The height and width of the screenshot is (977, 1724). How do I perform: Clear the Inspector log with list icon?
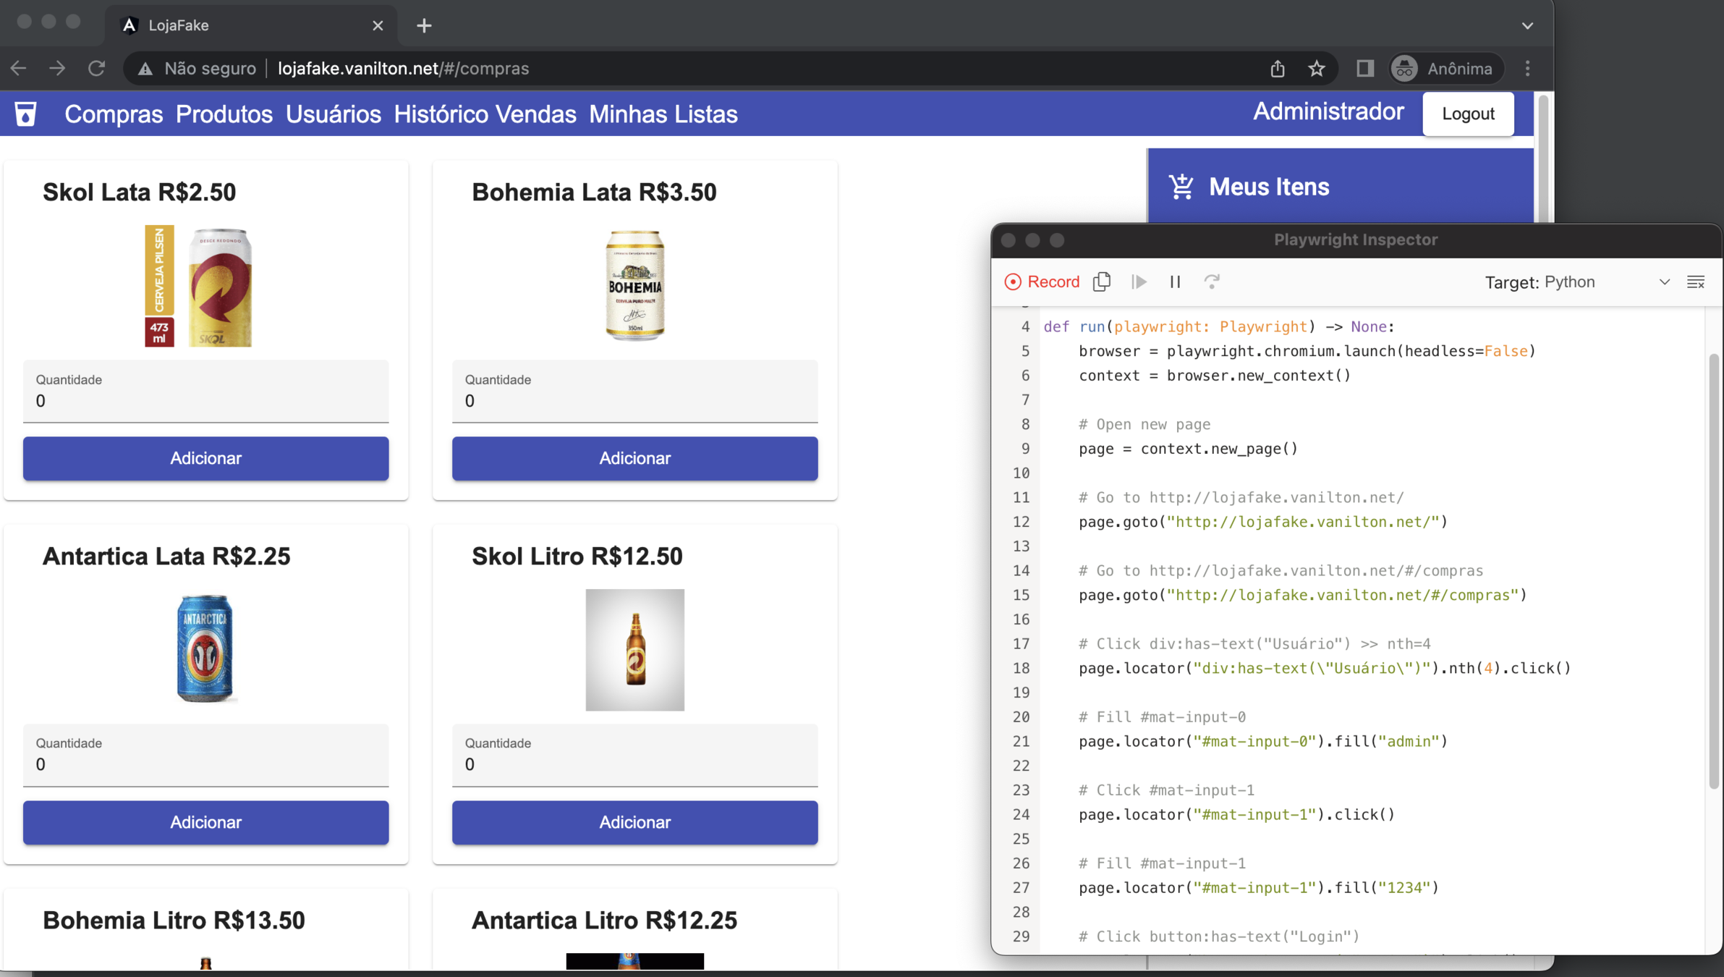coord(1695,282)
